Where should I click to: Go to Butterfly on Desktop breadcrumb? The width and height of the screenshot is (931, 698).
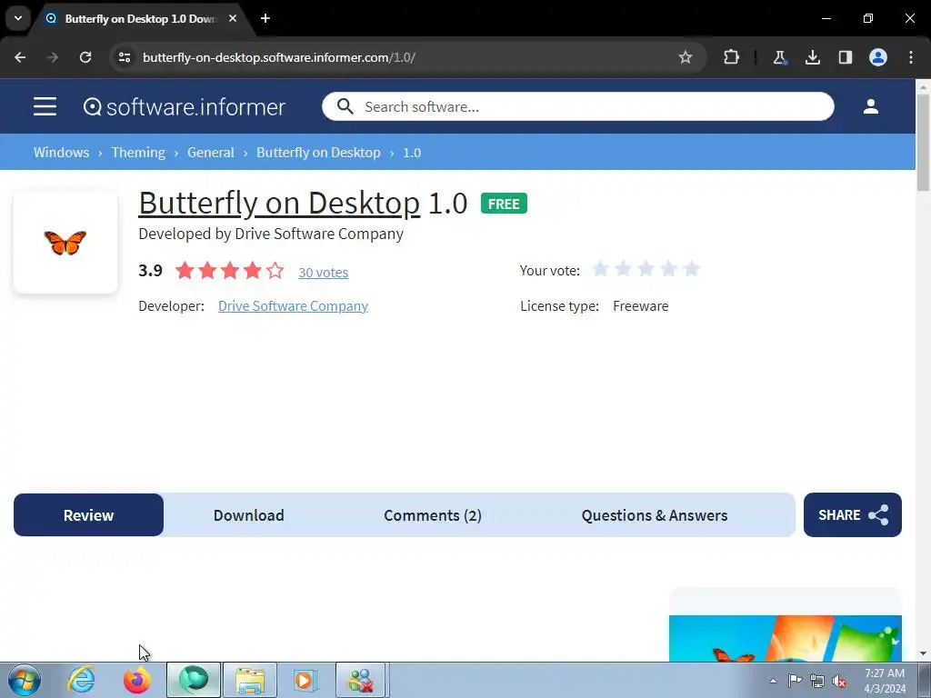pos(318,153)
